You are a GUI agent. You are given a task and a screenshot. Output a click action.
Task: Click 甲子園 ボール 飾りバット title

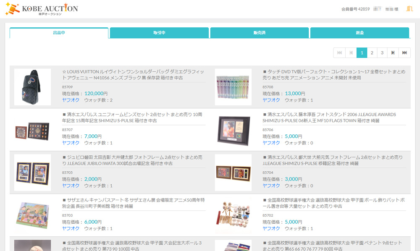pos(334,203)
